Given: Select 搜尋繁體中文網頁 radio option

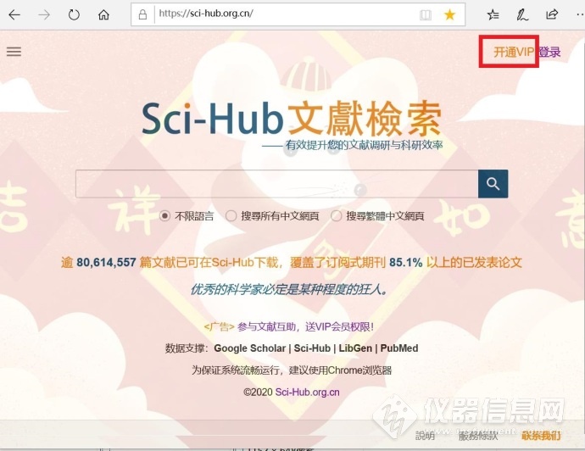Looking at the screenshot, I should (336, 216).
